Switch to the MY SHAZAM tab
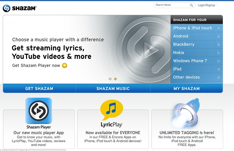Viewport: 234px width, 151px height. coord(186,88)
